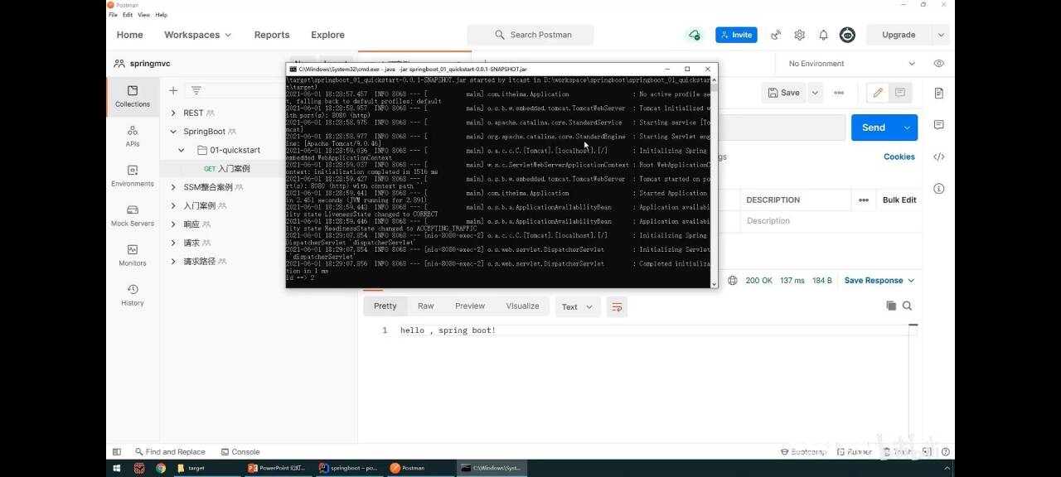This screenshot has width=1061, height=477.
Task: Open the code snippet icon in right sidebar
Action: click(x=939, y=157)
